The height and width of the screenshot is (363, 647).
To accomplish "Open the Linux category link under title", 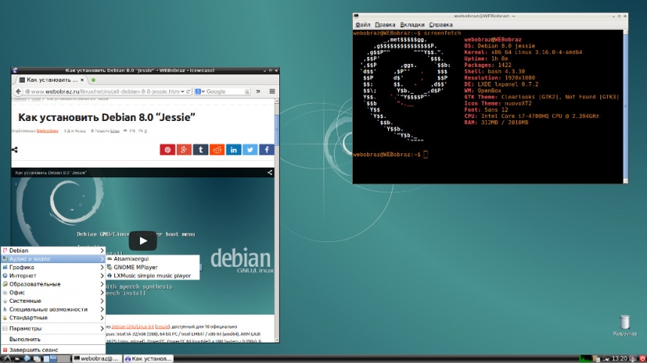I will click(115, 131).
